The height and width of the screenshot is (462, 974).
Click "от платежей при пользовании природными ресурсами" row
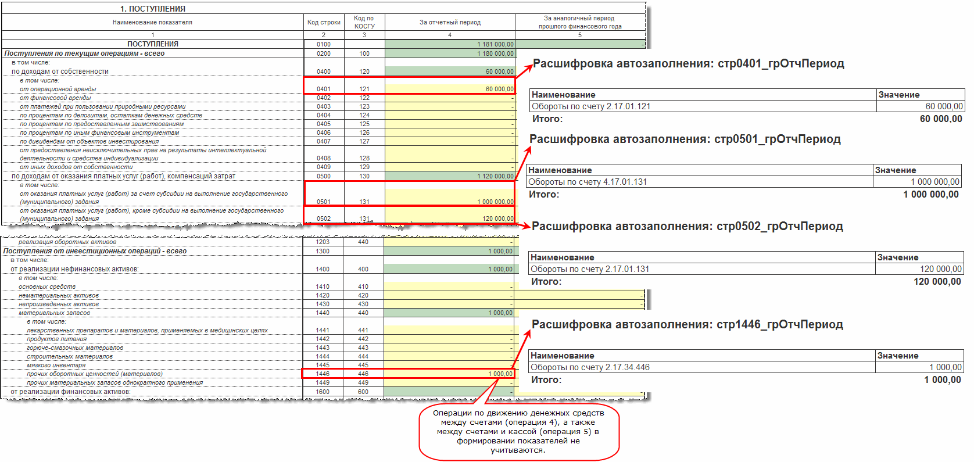[x=102, y=106]
